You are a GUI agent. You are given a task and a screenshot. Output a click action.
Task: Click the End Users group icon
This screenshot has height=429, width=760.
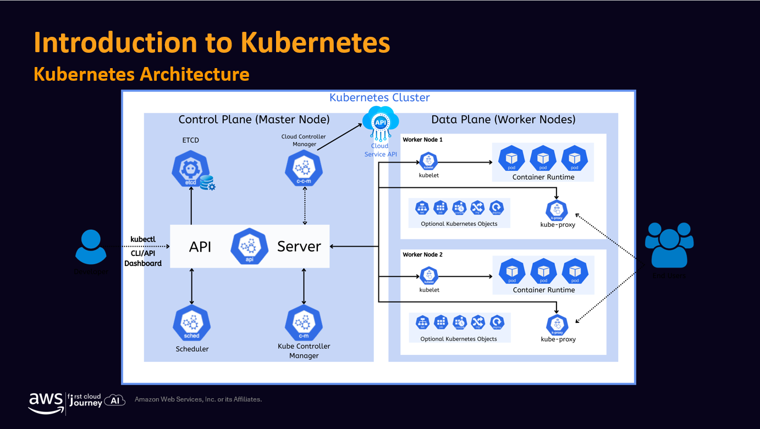669,246
